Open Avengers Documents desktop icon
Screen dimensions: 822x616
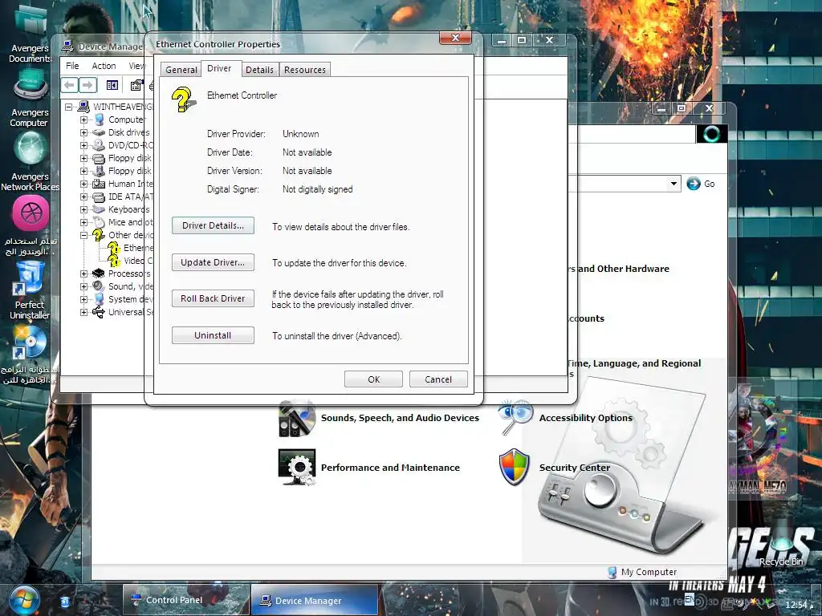(31, 21)
